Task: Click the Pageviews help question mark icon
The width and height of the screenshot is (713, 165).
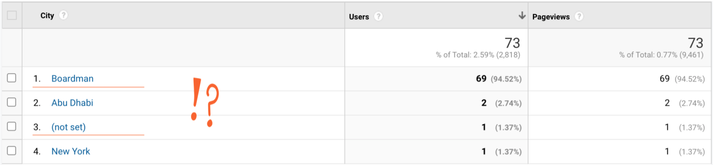Action: (579, 17)
